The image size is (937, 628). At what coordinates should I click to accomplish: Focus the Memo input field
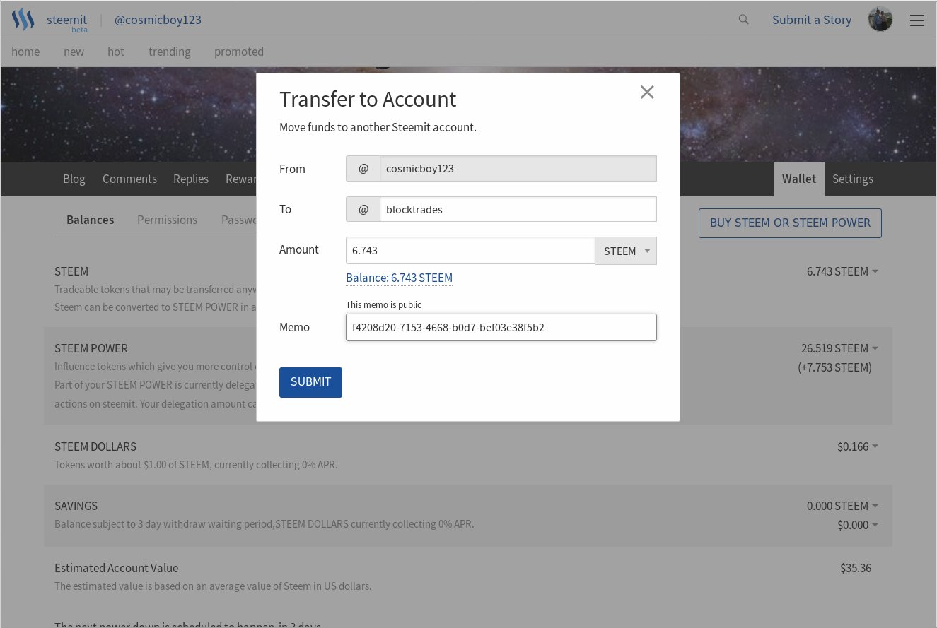tap(501, 327)
